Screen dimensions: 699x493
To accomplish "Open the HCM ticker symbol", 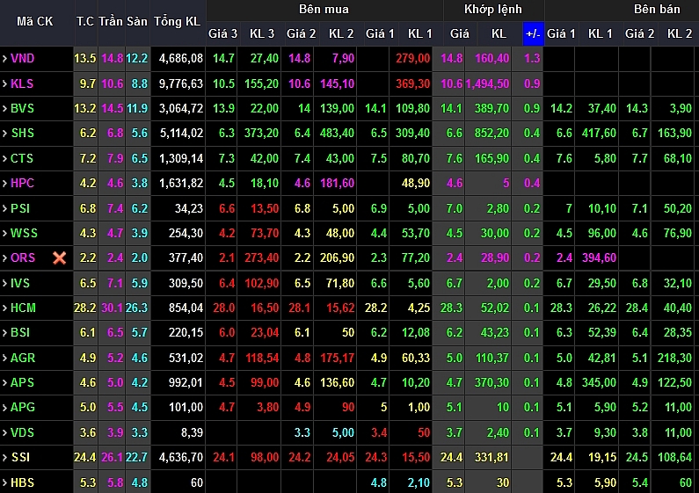I will [x=23, y=308].
